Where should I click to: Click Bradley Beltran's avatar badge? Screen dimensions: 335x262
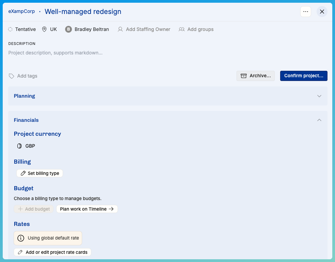(68, 30)
